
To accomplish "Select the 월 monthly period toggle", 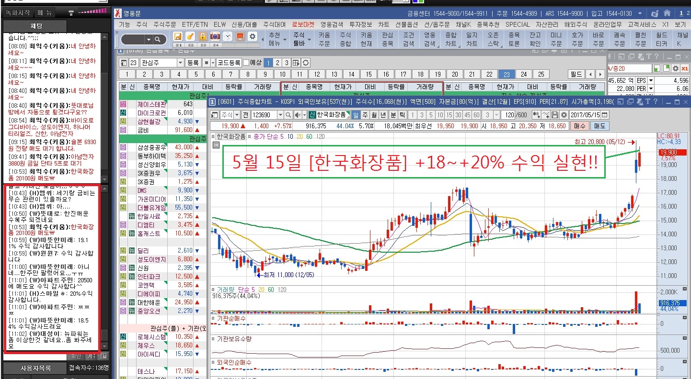I will (374, 115).
